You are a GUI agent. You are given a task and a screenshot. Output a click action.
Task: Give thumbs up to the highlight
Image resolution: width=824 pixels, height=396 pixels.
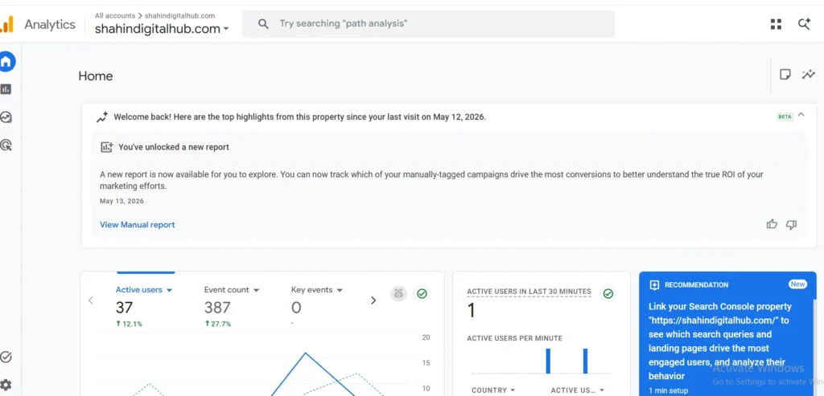772,224
